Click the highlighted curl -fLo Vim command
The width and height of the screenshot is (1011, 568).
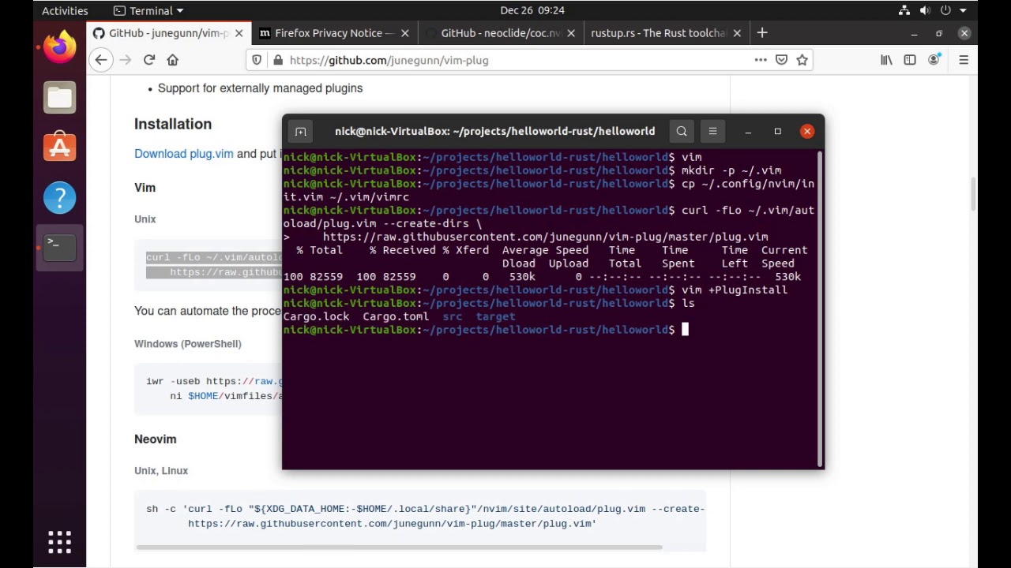214,265
